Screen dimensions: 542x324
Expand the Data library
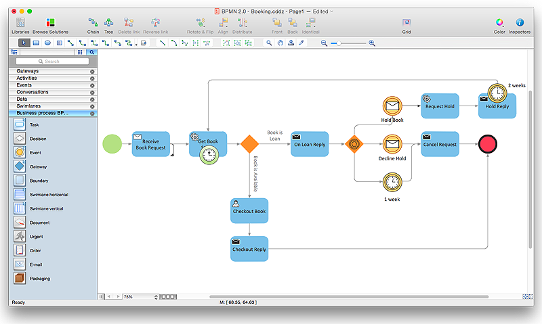pyautogui.click(x=22, y=99)
